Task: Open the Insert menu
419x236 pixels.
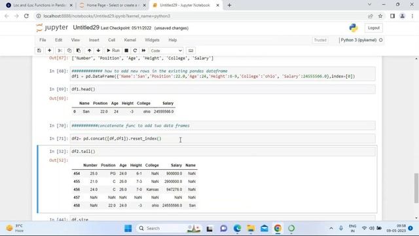Action: (94, 40)
